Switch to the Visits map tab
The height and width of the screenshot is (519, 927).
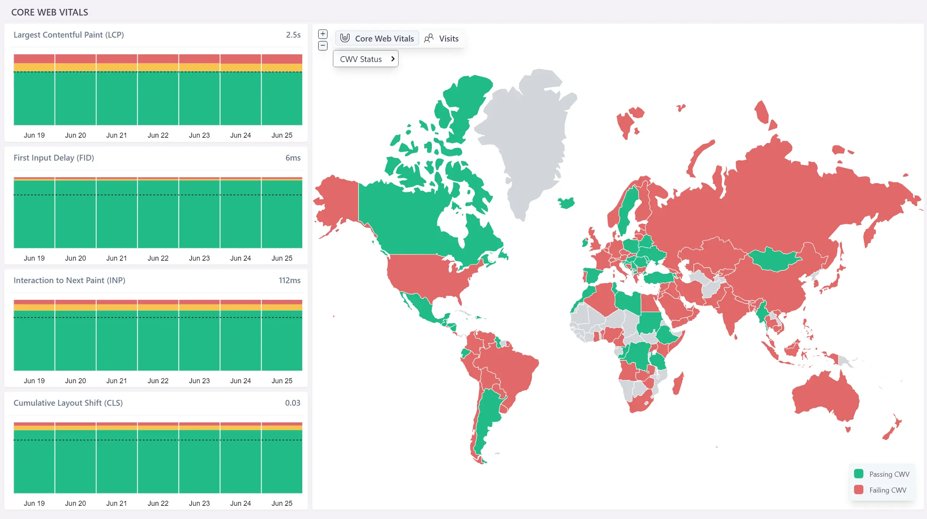click(442, 38)
